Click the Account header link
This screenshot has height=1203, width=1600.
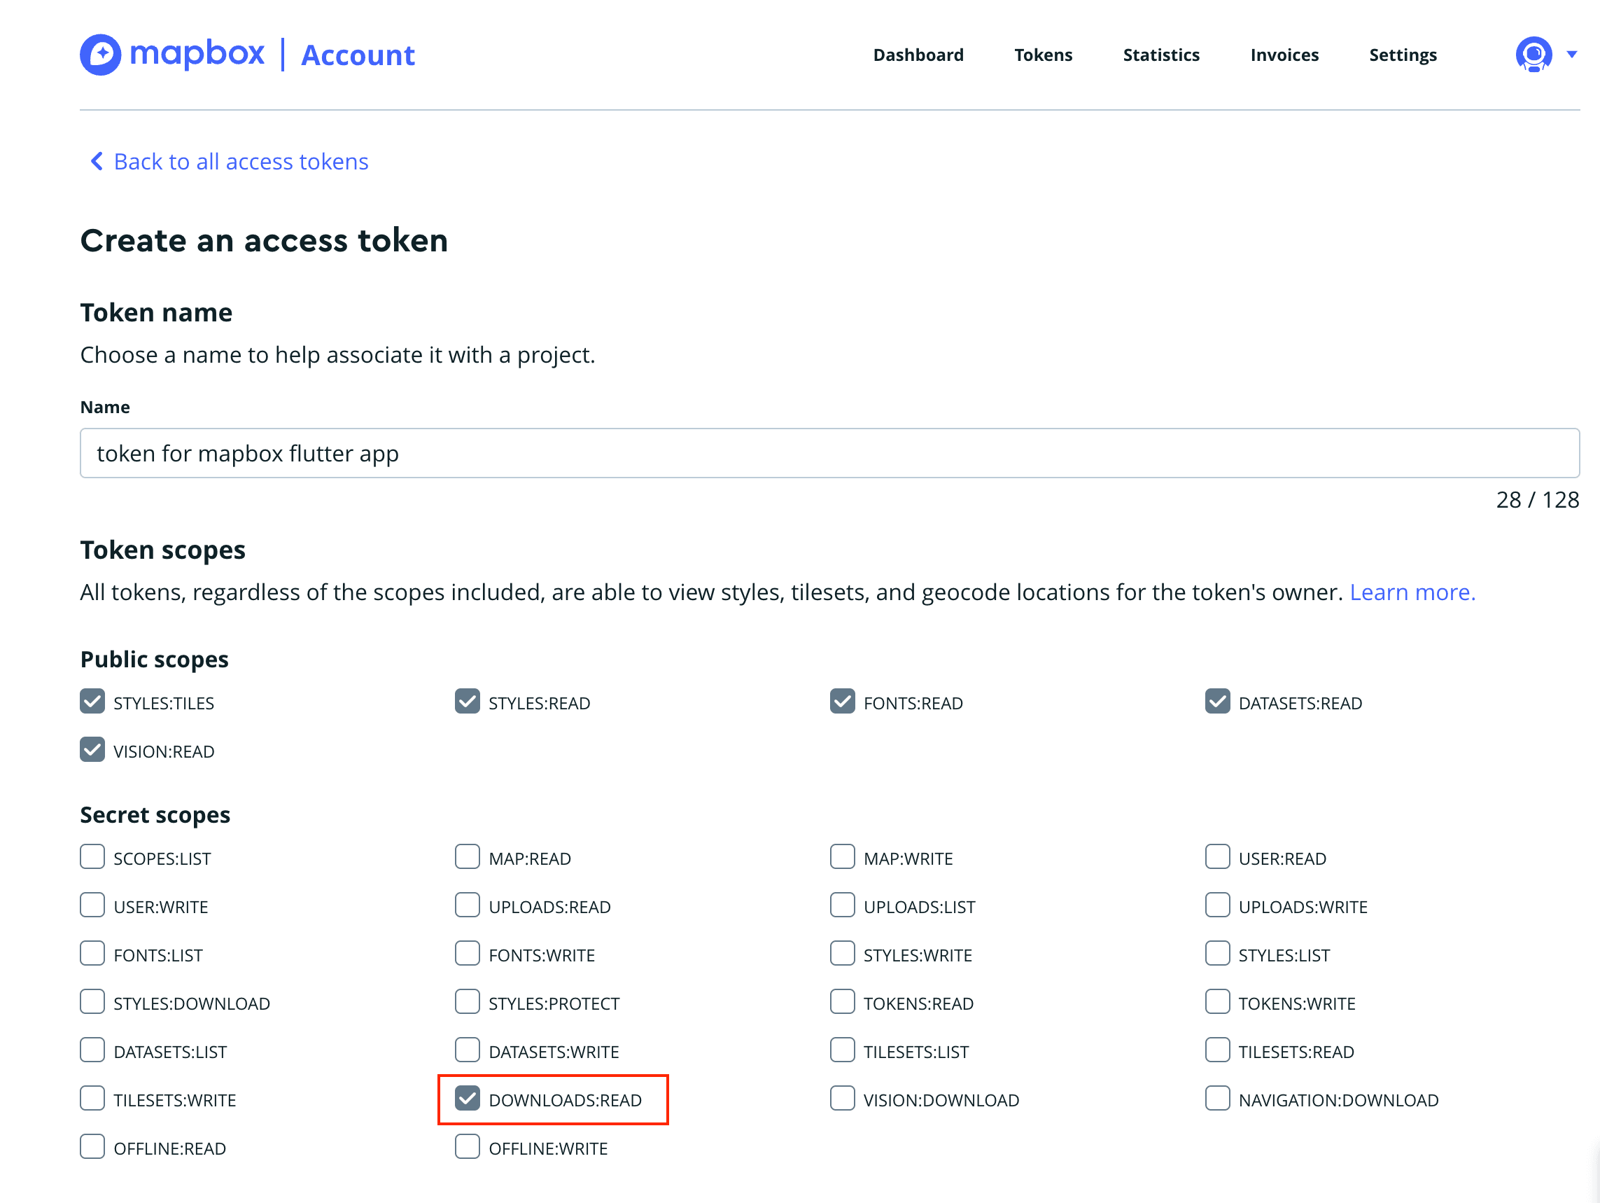358,55
